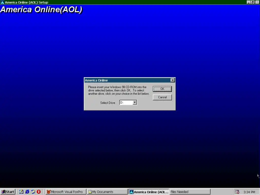This screenshot has width=260, height=195.
Task: Launch Internet Explorer from Quick Launch
Action: [27, 192]
